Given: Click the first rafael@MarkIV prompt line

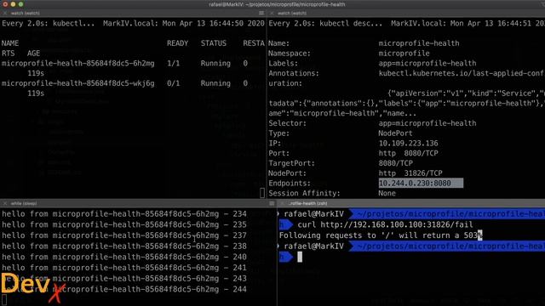Looking at the screenshot, I should point(410,214).
